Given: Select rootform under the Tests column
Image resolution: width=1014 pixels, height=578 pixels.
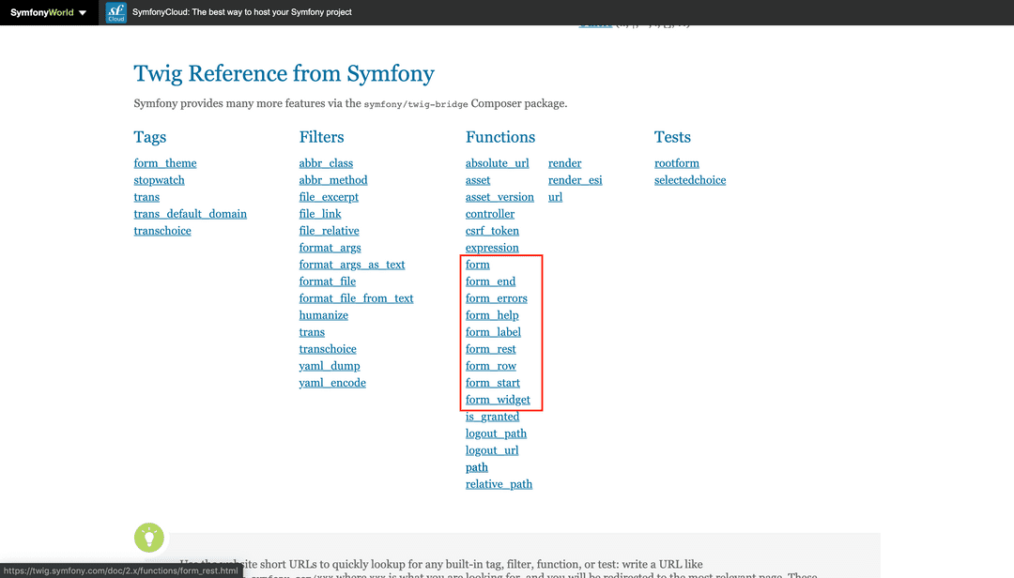Looking at the screenshot, I should 676,162.
